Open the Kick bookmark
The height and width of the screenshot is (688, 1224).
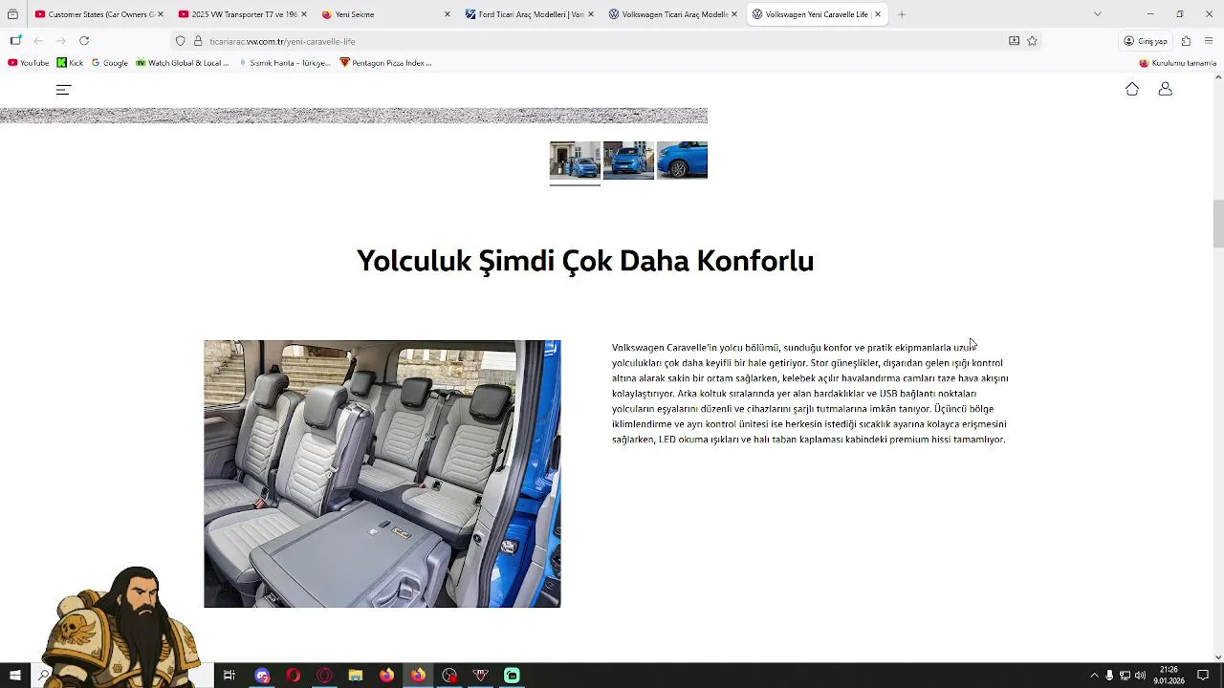pyautogui.click(x=70, y=63)
